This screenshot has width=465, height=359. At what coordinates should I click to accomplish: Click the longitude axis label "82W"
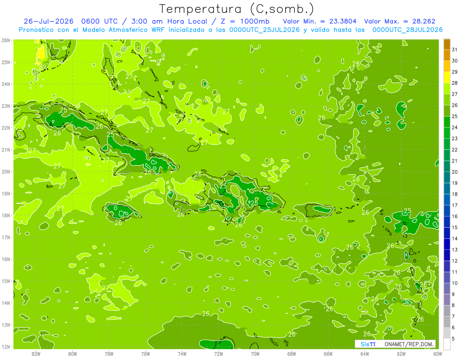coord(36,354)
